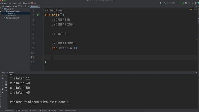
Task: Open run configuration wrench in Run panel
Action: click(x=3, y=79)
